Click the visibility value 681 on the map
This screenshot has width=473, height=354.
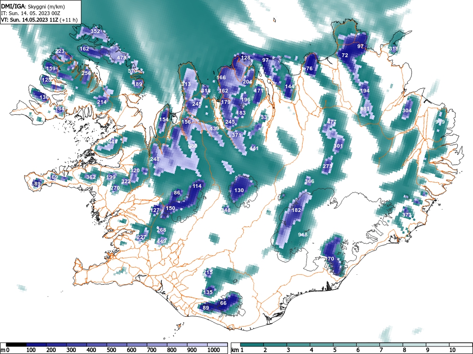coord(365,109)
